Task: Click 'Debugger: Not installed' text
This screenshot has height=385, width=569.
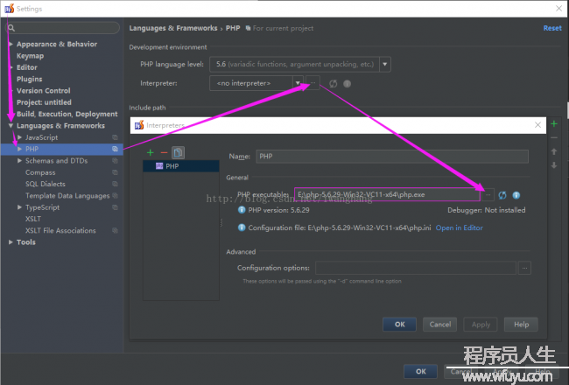Action: coord(486,210)
